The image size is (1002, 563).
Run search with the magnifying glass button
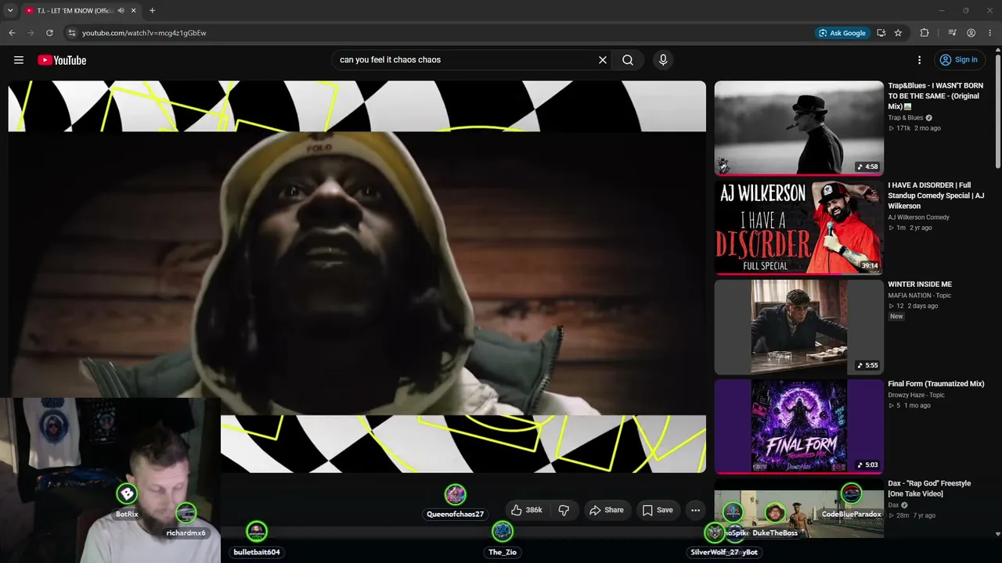628,60
